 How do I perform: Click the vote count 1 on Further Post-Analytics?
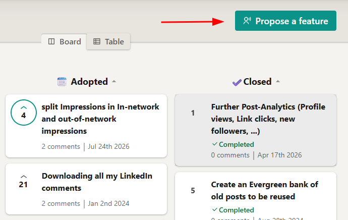click(x=193, y=113)
